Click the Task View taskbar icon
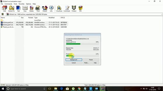 pyautogui.click(x=50, y=89)
